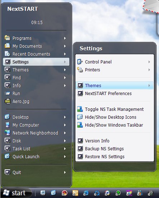Screen dimensions: 159x198
Task: Click the Recent Documents clock icon
Action: tap(7, 54)
